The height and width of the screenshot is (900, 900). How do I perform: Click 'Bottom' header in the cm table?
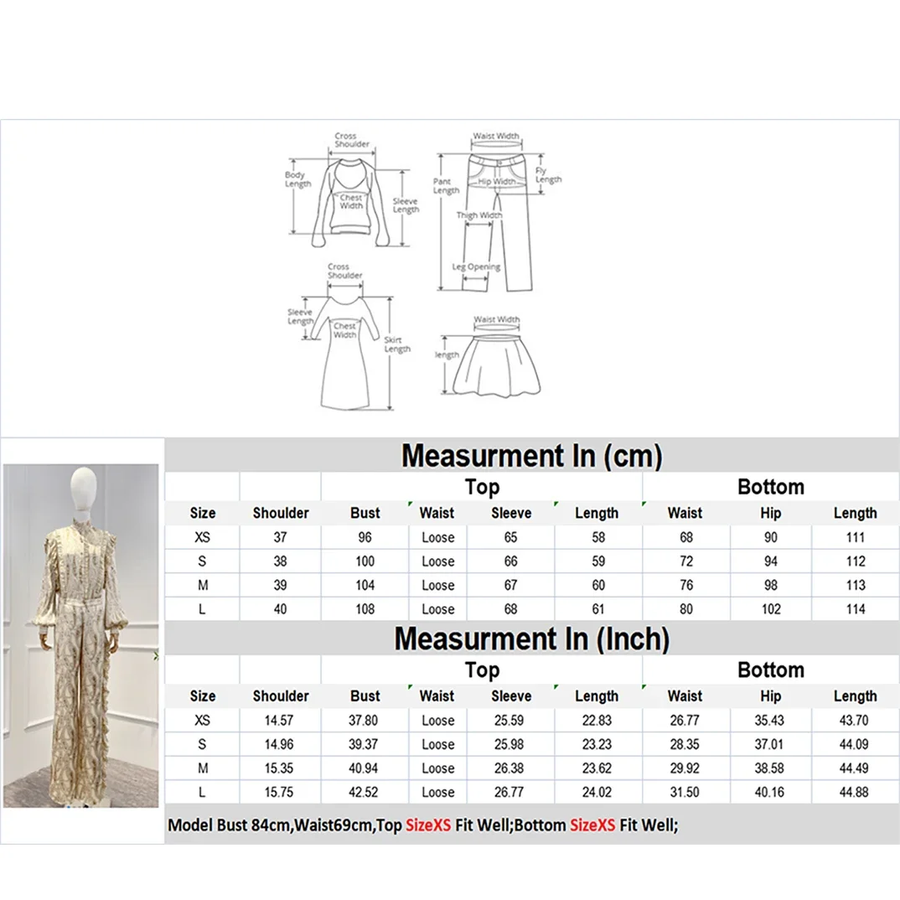tap(771, 487)
